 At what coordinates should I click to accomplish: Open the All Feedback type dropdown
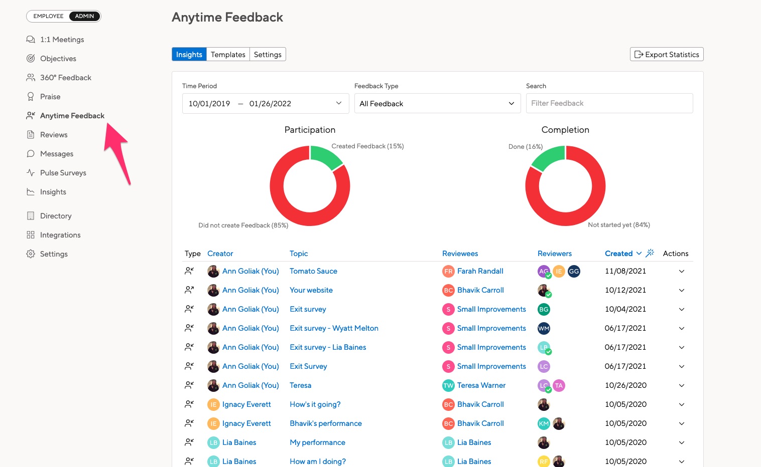[437, 103]
